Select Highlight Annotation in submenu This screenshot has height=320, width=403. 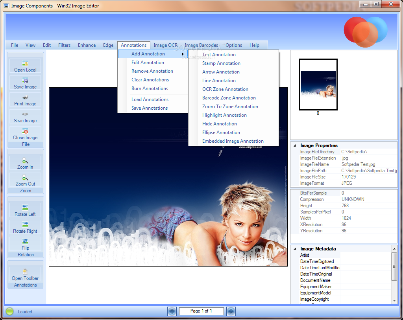pyautogui.click(x=233, y=115)
